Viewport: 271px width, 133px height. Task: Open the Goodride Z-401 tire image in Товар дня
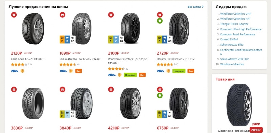(239, 105)
